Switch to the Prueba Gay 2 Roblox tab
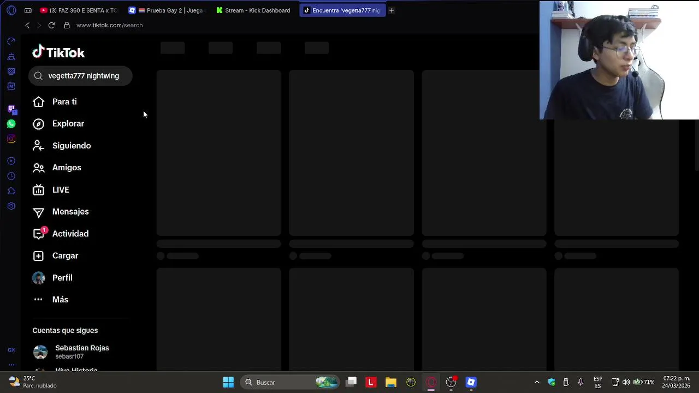 point(167,10)
